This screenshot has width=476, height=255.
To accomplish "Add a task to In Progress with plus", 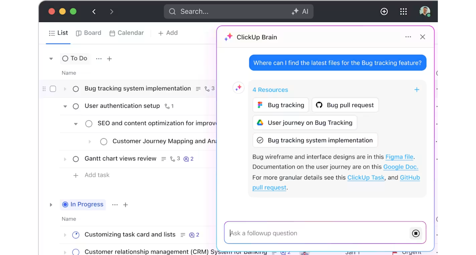I will [x=125, y=205].
